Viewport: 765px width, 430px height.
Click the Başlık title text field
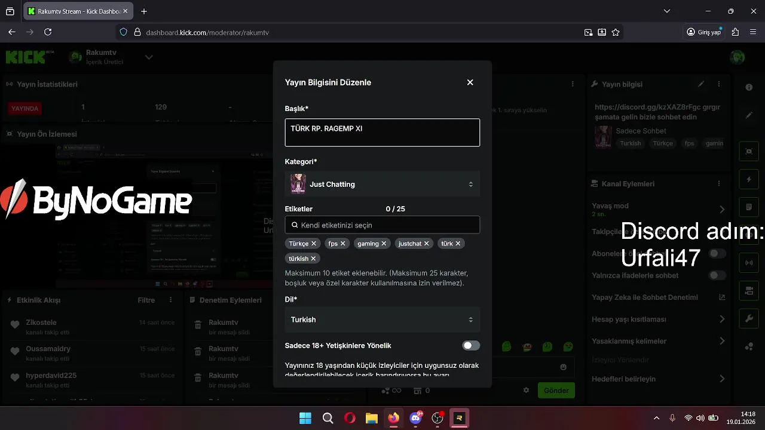382,133
